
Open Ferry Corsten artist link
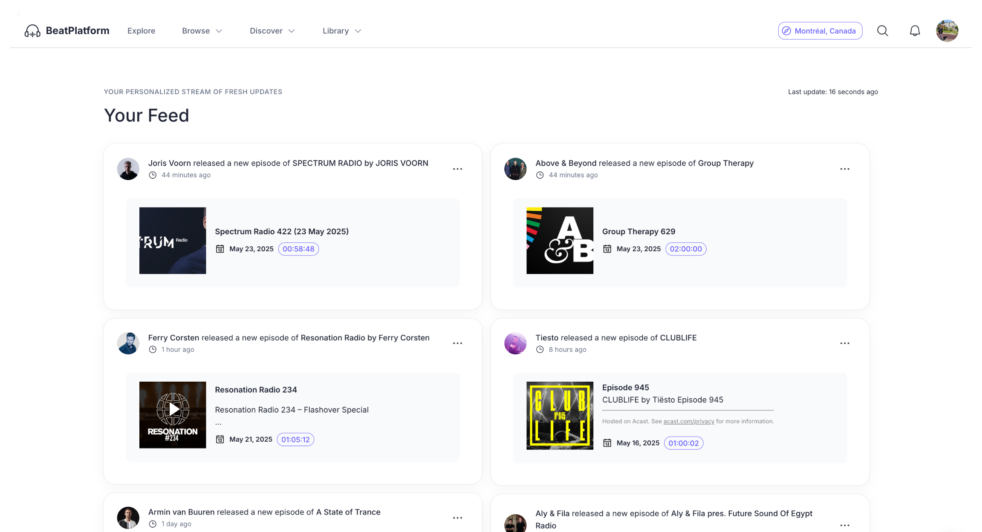[173, 338]
